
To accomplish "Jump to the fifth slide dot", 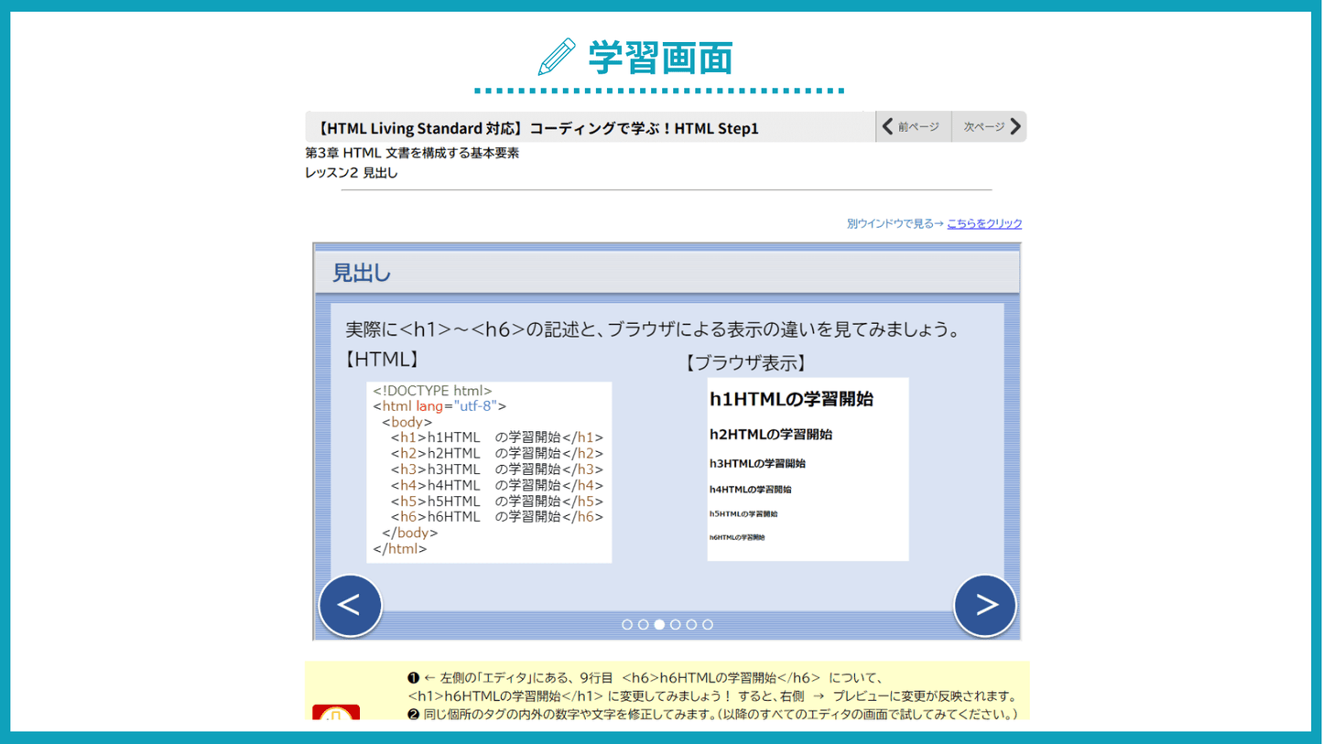I will point(691,624).
